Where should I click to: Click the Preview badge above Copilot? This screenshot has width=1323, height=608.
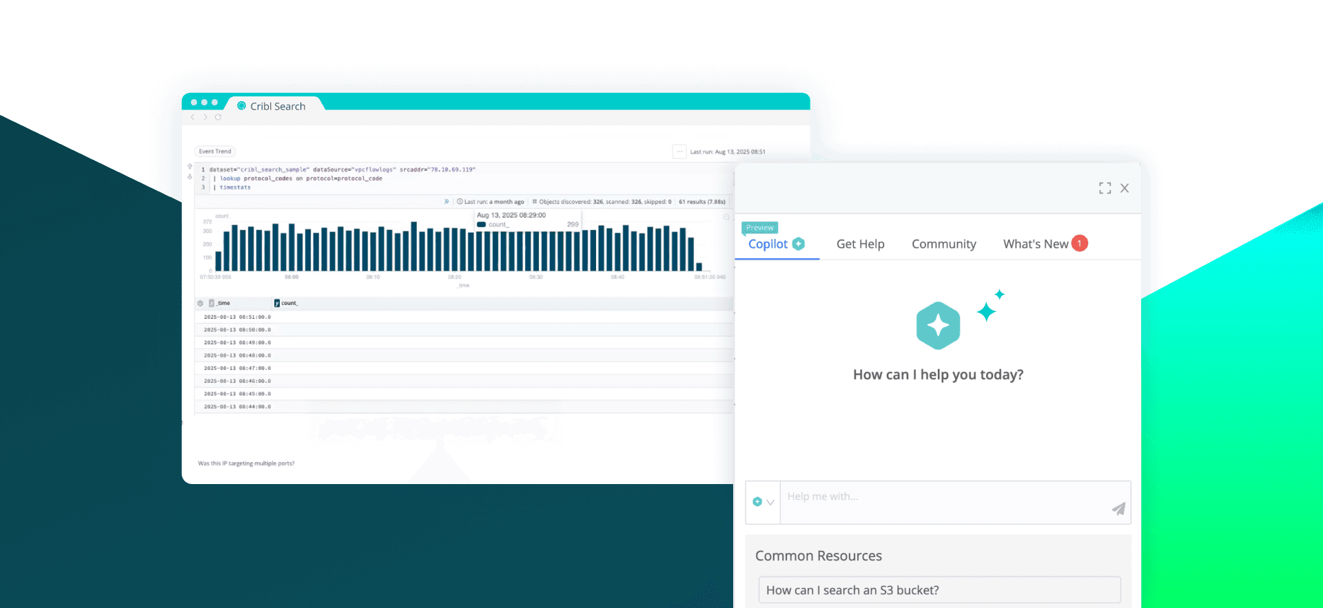pos(760,228)
